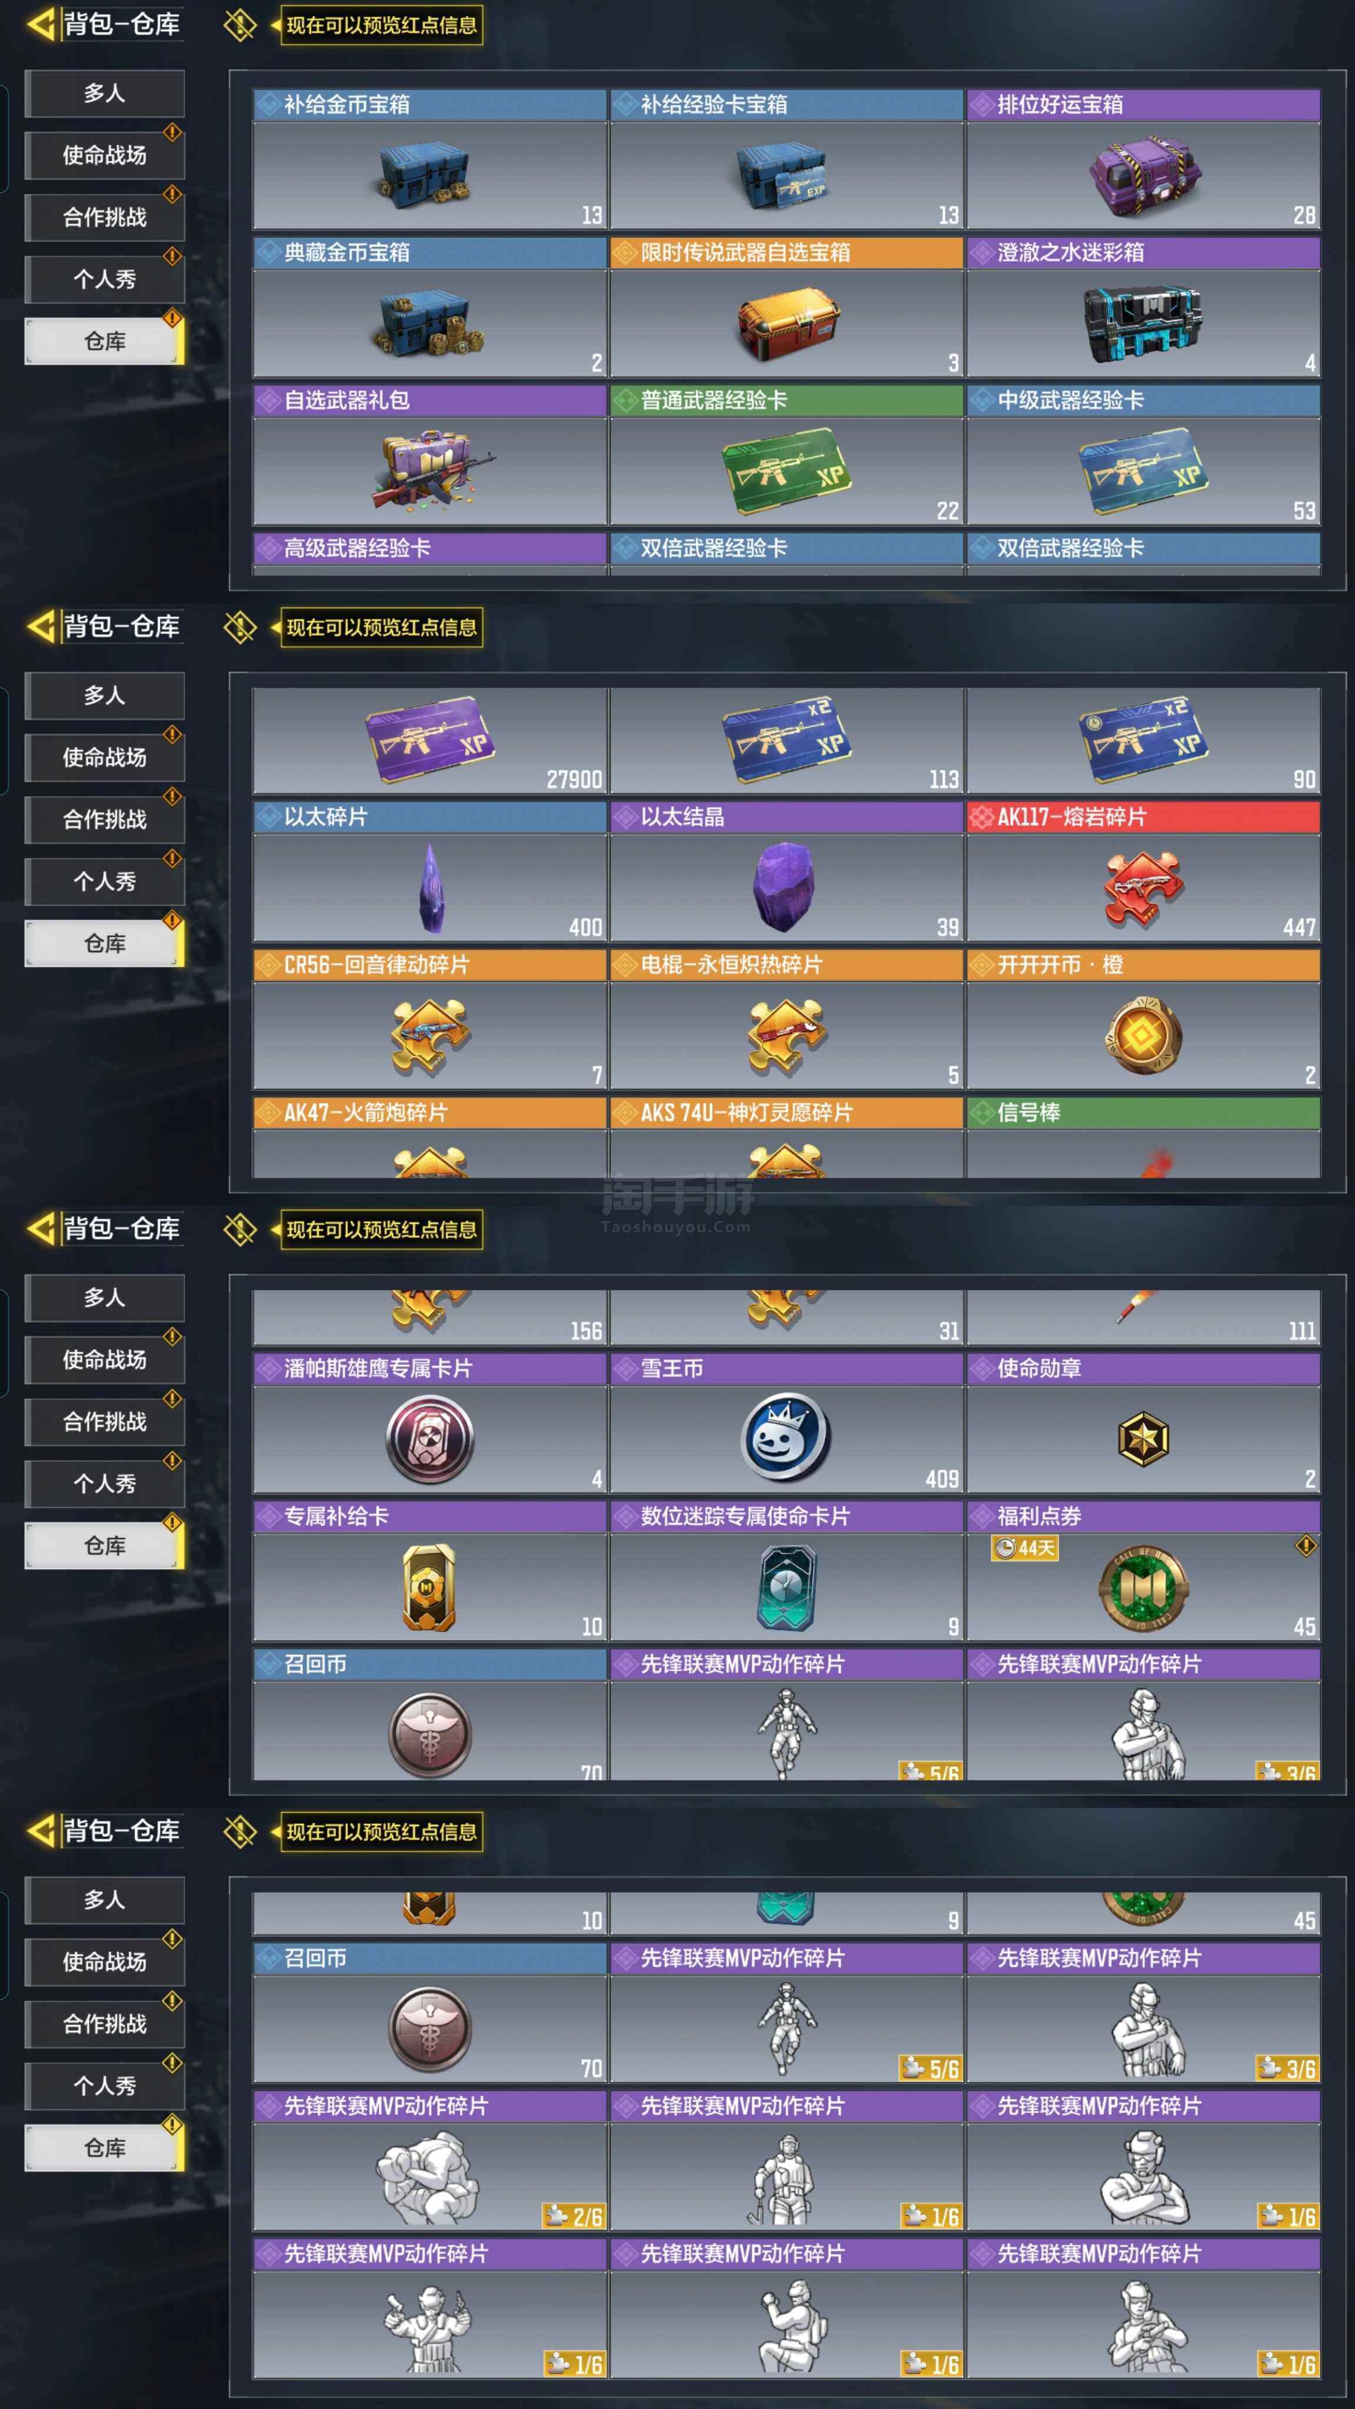
Task: Select the 使命勋章 medal item
Action: click(1143, 1439)
